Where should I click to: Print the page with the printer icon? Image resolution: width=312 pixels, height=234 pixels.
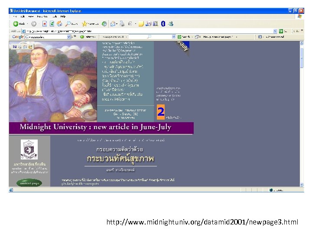(122, 24)
